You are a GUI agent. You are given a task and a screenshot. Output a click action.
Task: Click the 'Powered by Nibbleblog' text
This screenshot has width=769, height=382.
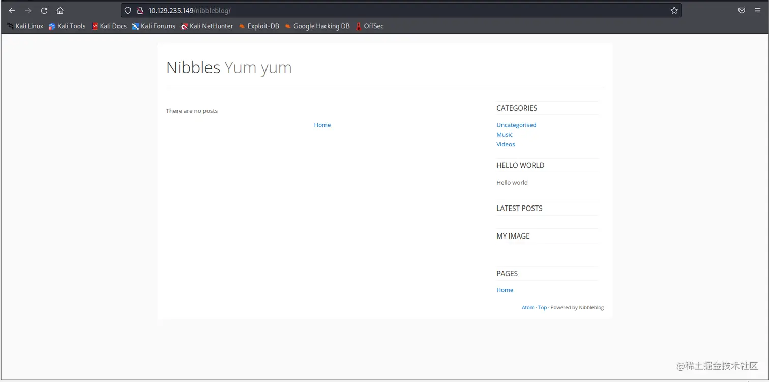(x=577, y=307)
